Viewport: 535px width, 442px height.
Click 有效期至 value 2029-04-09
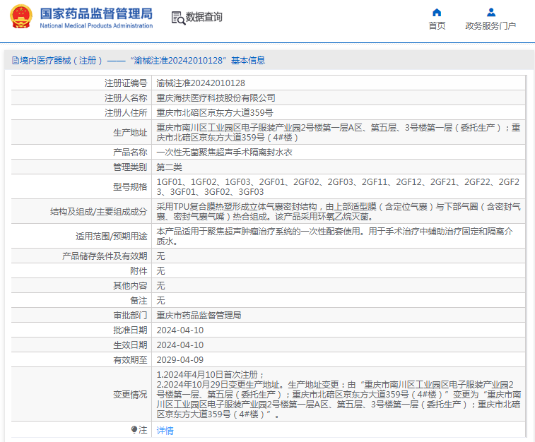(180, 360)
